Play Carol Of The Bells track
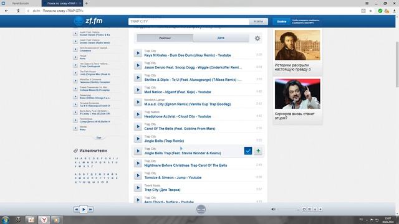 click(x=138, y=126)
